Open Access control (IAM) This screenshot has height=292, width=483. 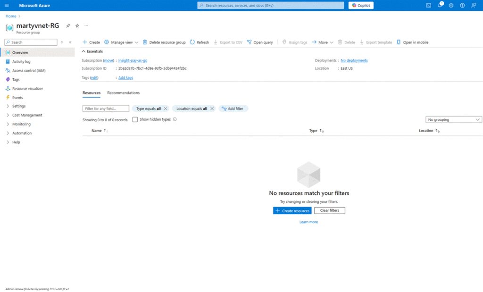pos(29,70)
